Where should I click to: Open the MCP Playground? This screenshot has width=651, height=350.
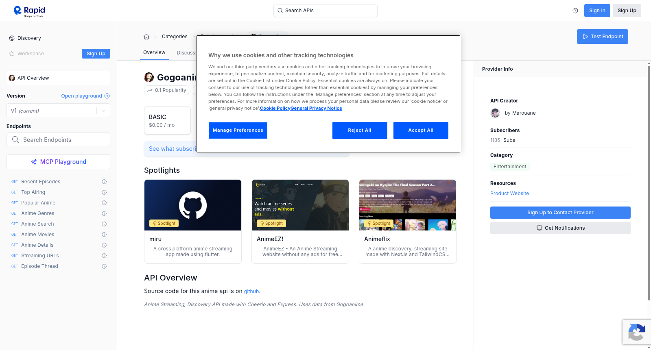tap(58, 162)
